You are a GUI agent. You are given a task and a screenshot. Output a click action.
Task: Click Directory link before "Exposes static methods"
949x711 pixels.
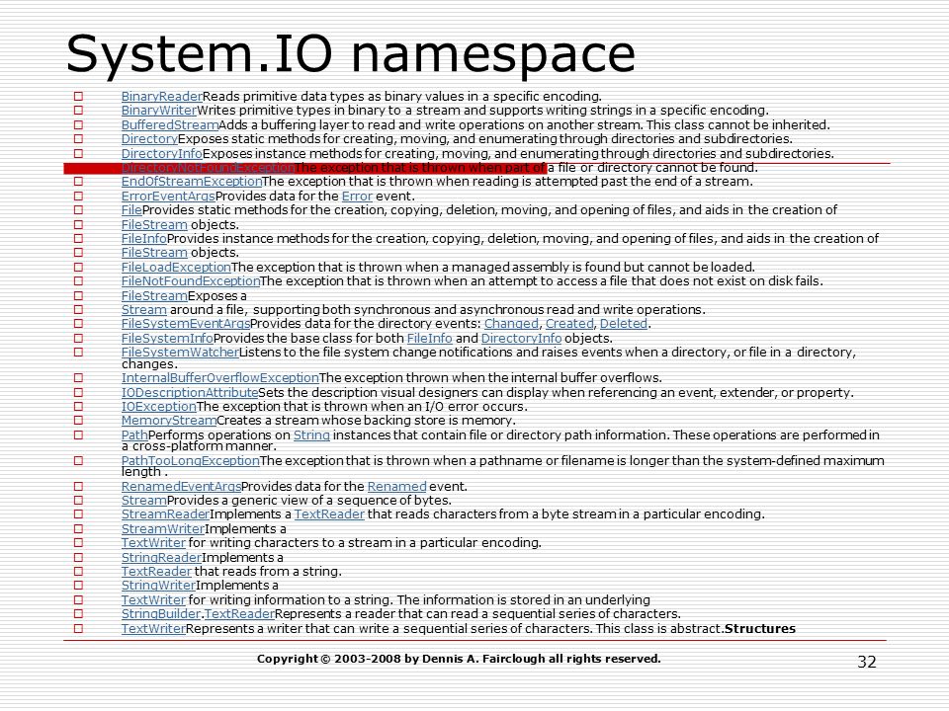tap(149, 139)
